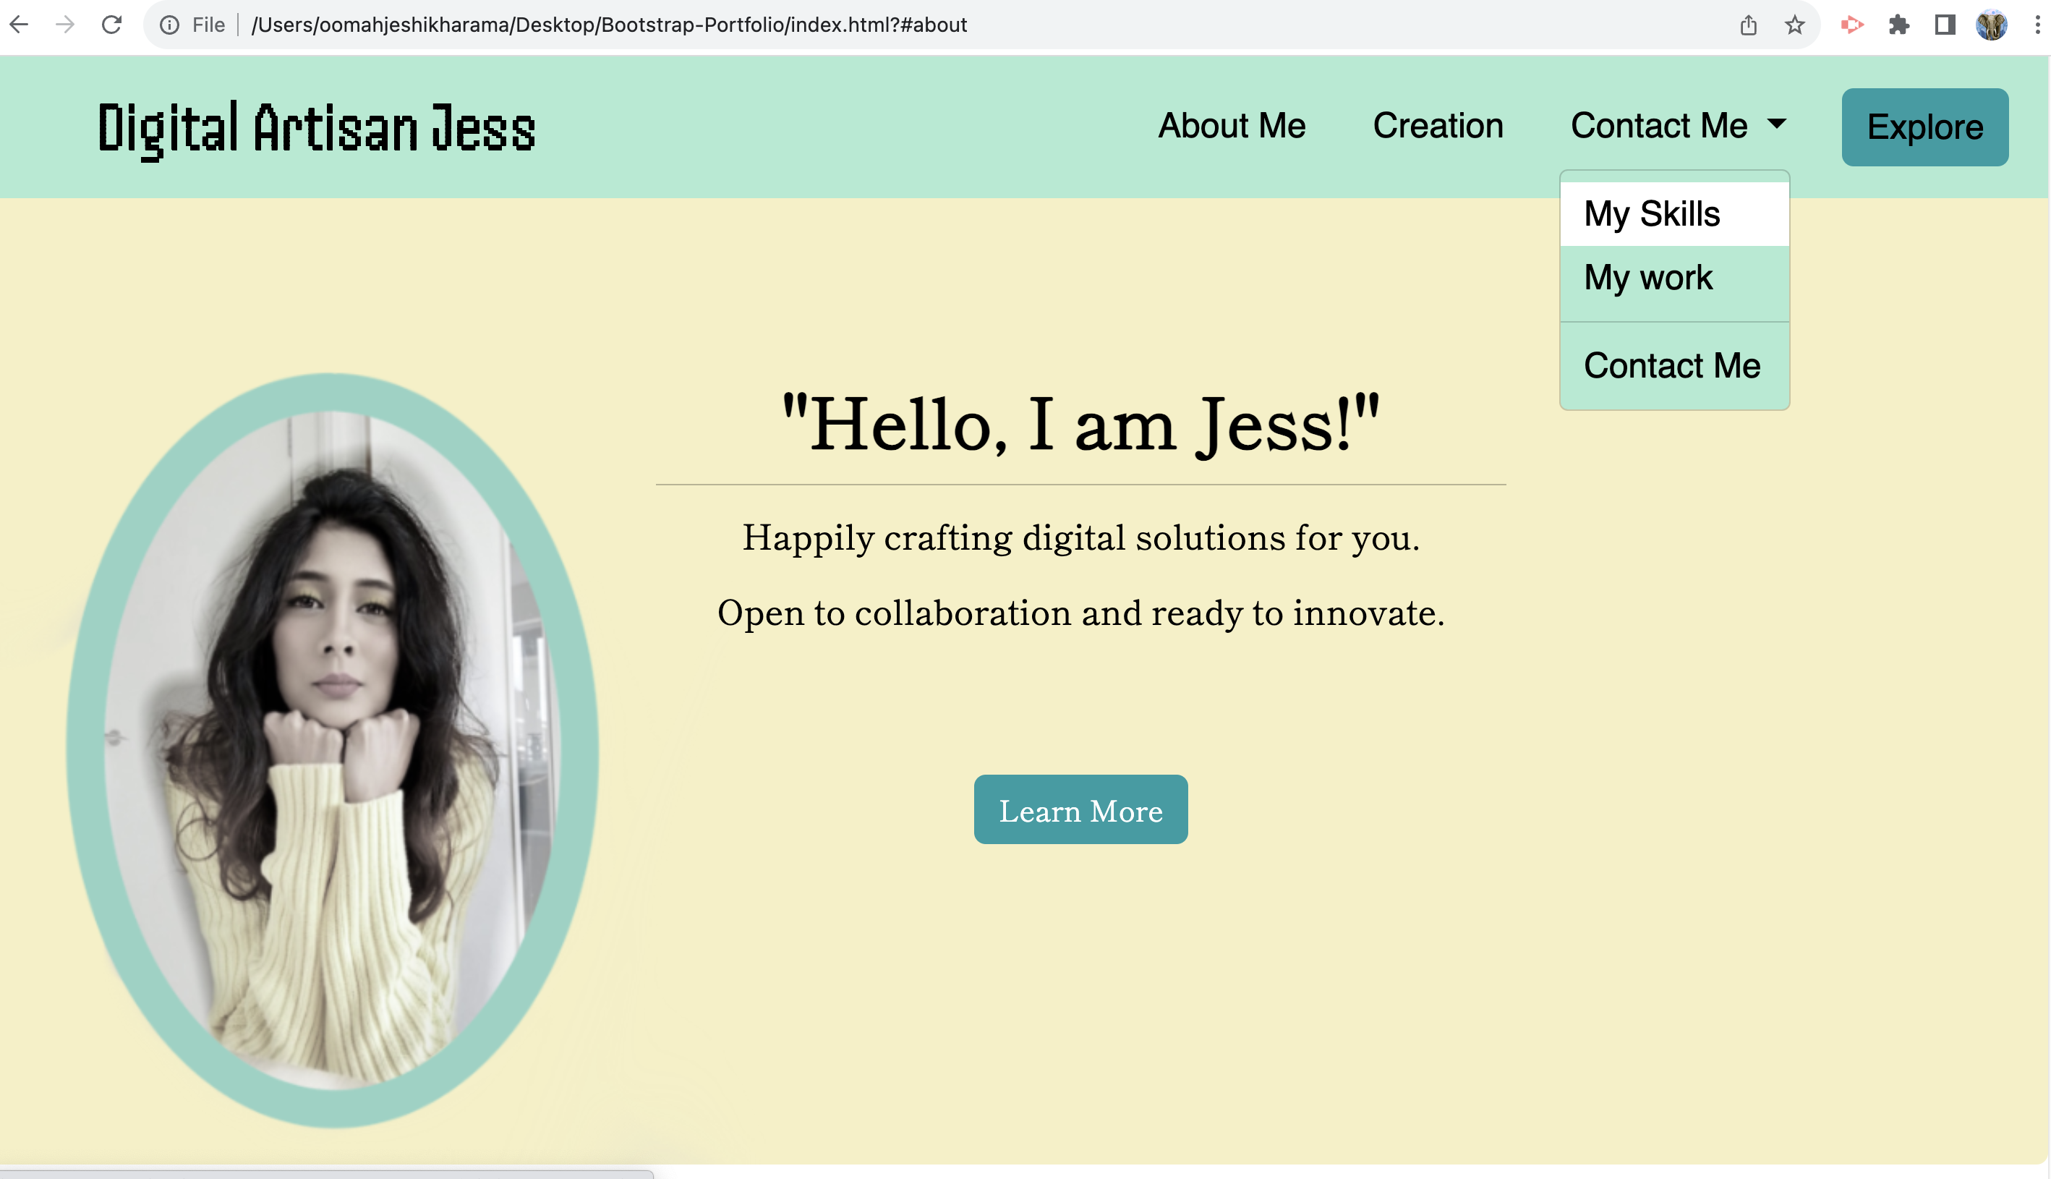Click the browser back arrow

20,25
